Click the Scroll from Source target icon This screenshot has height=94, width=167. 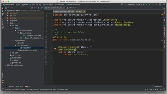[x=32, y=8]
